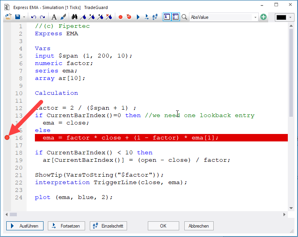Undo the last edit
This screenshot has height=237, width=298.
tap(33, 17)
